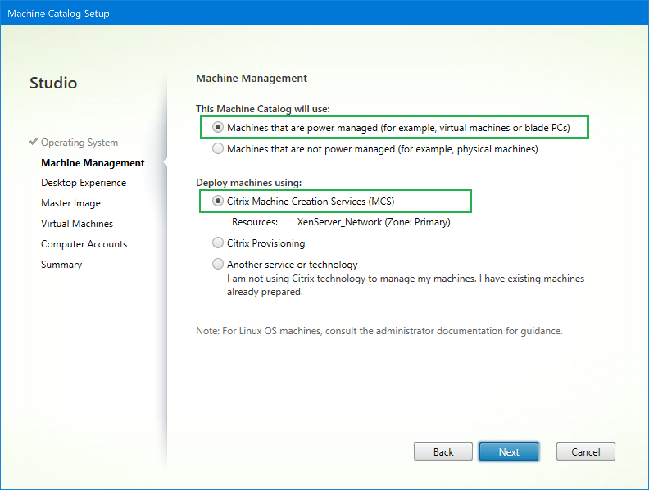Navigate to Virtual Machines step
649x490 pixels.
77,224
